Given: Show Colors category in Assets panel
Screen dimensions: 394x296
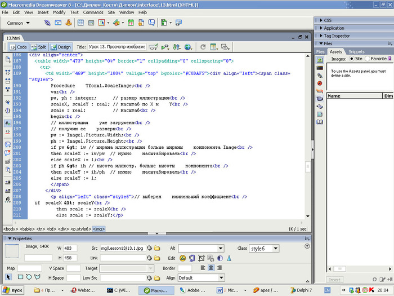Looking at the screenshot, I should pyautogui.click(x=320, y=68).
